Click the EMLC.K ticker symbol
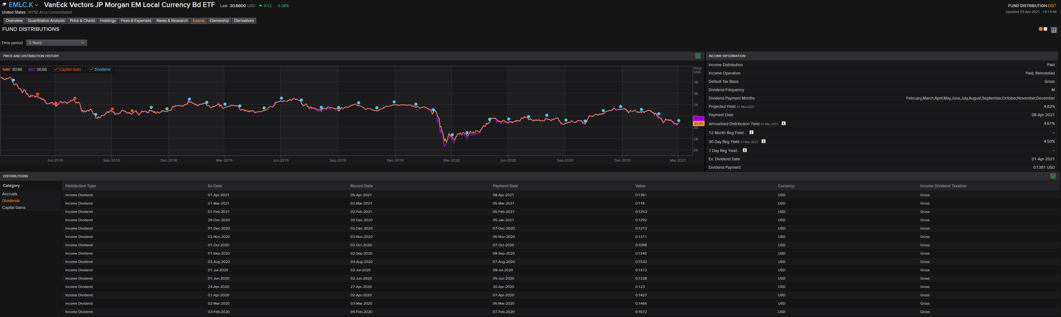Screen dimensions: 1061x317 [21, 5]
